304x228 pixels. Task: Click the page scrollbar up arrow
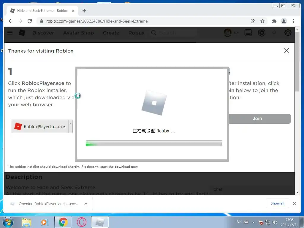(x=297, y=29)
